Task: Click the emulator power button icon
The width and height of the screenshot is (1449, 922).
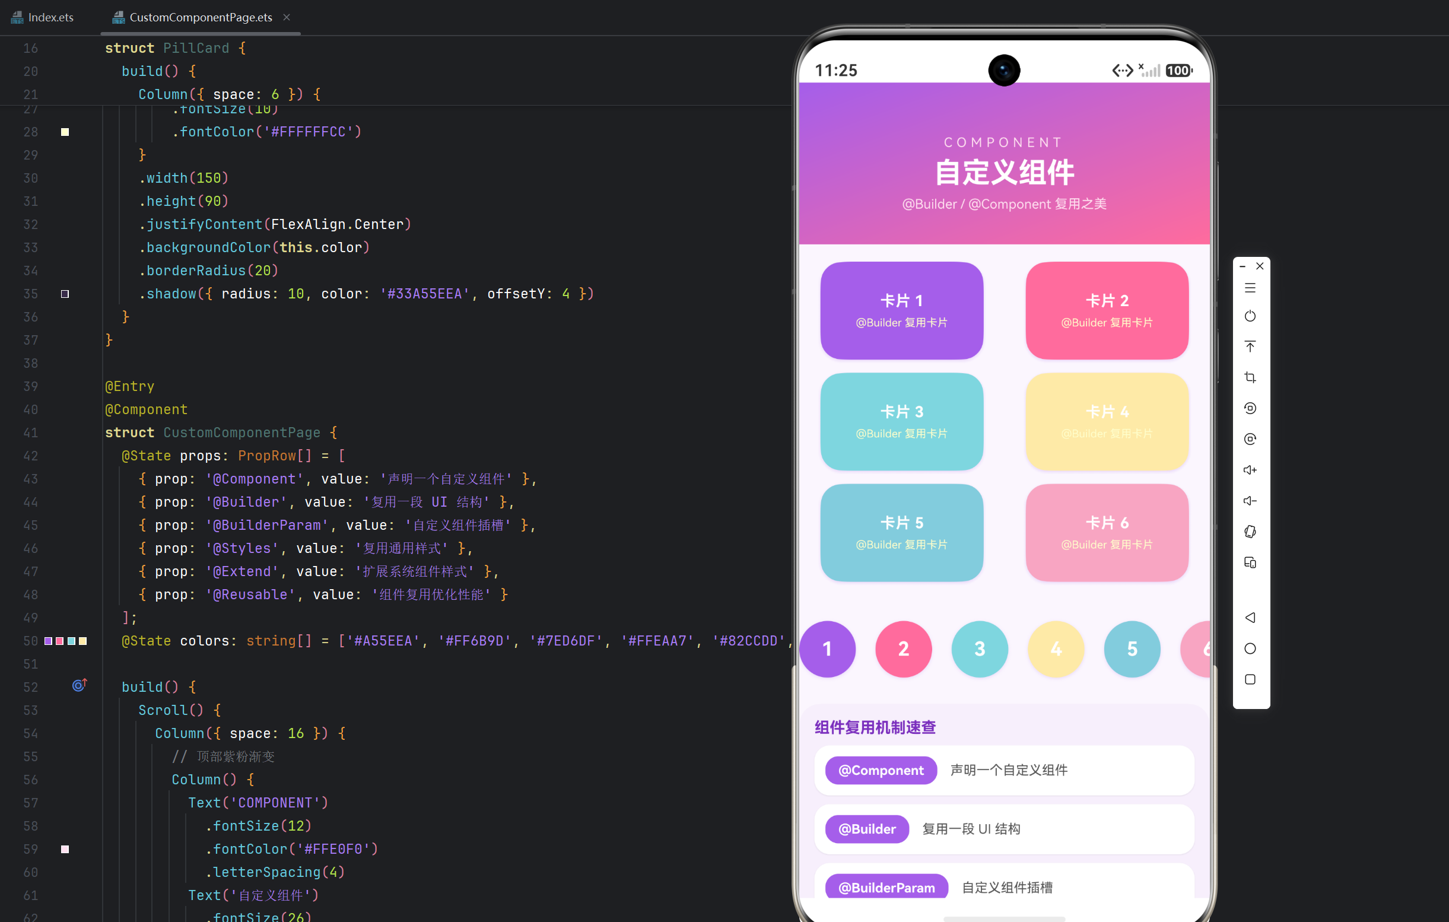Action: pyautogui.click(x=1250, y=316)
